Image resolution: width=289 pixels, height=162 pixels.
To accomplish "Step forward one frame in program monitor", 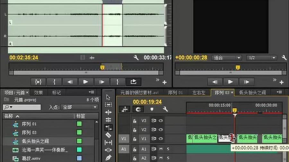I will 247,82.
